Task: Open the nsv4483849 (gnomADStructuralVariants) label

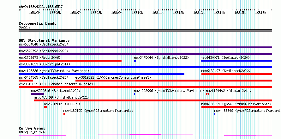Action: [x=248, y=111]
